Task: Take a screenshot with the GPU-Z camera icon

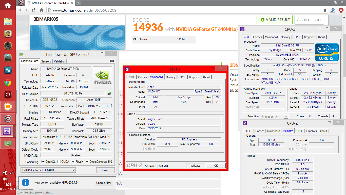Action: 112,61
